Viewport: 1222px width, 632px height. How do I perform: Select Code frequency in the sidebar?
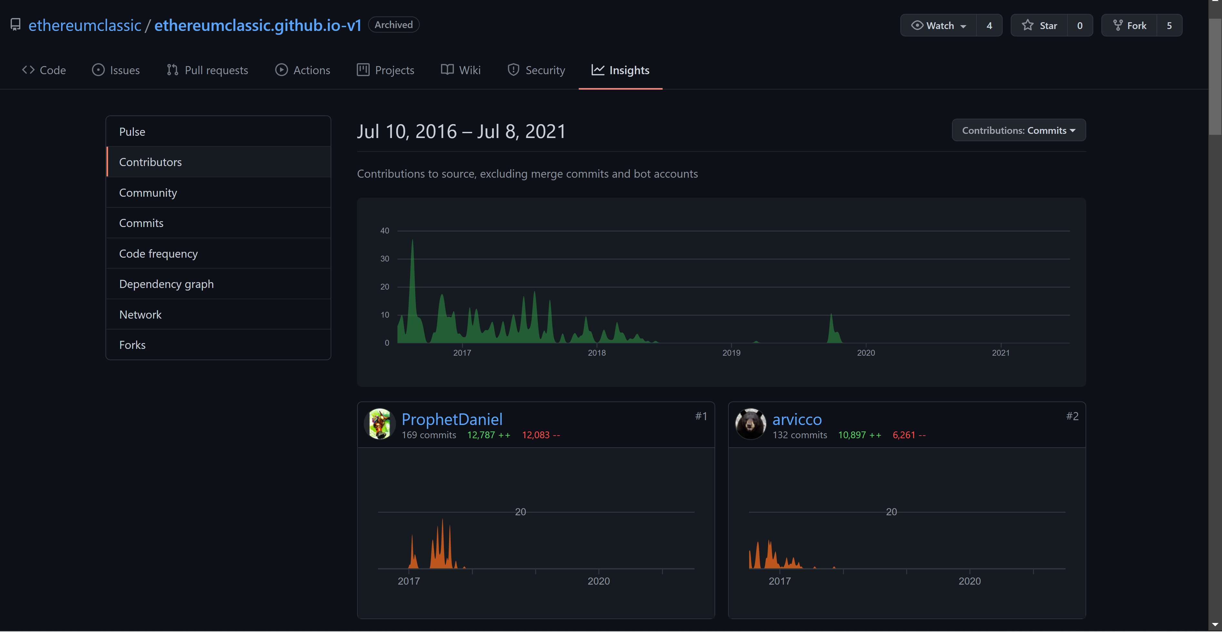(158, 254)
